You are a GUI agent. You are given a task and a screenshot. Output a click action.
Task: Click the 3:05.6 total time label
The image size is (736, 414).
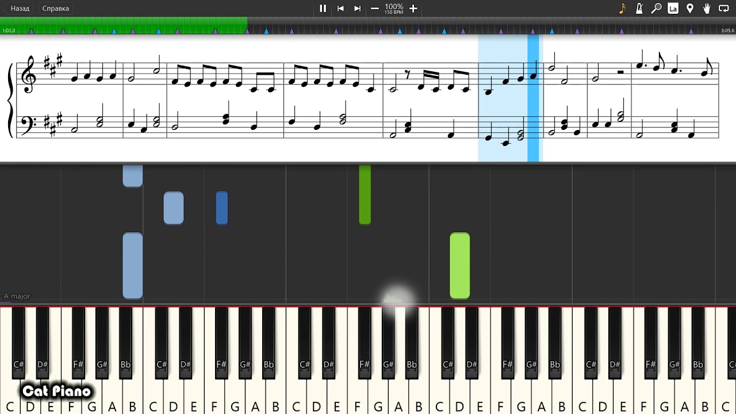click(x=727, y=30)
